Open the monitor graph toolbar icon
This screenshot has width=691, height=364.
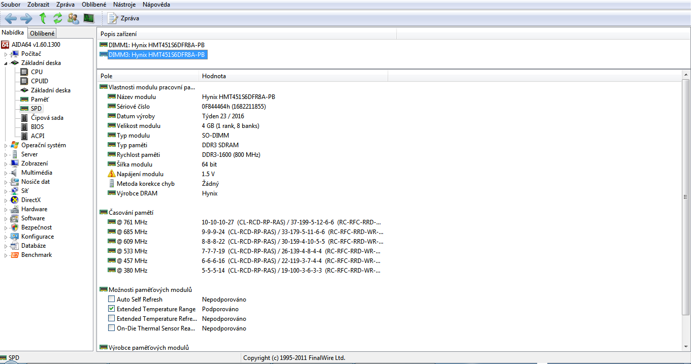(89, 18)
